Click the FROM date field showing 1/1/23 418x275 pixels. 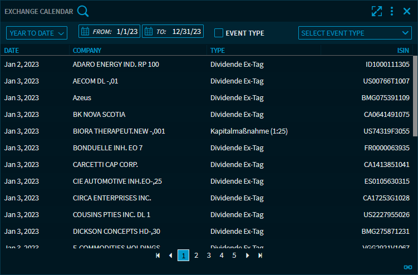(127, 32)
